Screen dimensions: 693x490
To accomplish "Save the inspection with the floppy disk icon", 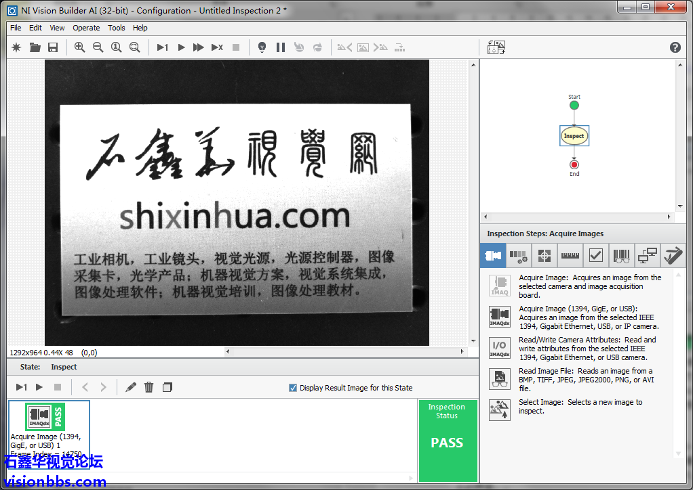I will pos(53,47).
